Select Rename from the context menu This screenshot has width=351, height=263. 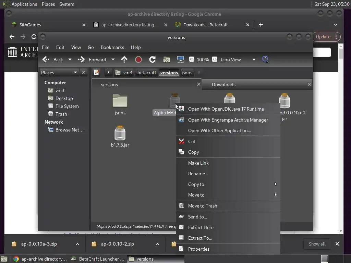(x=228, y=174)
